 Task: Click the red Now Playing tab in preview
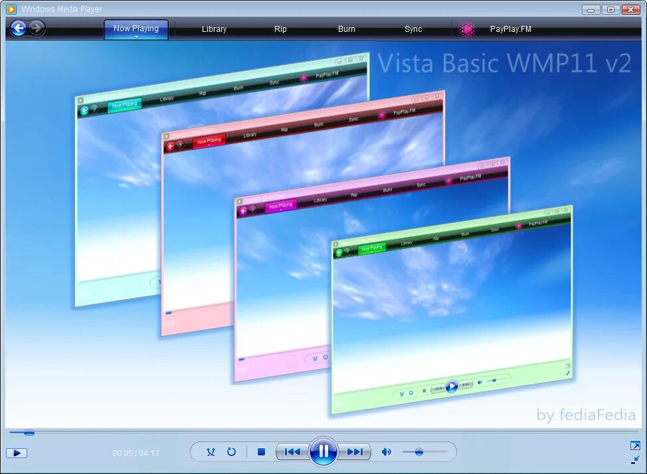(209, 141)
